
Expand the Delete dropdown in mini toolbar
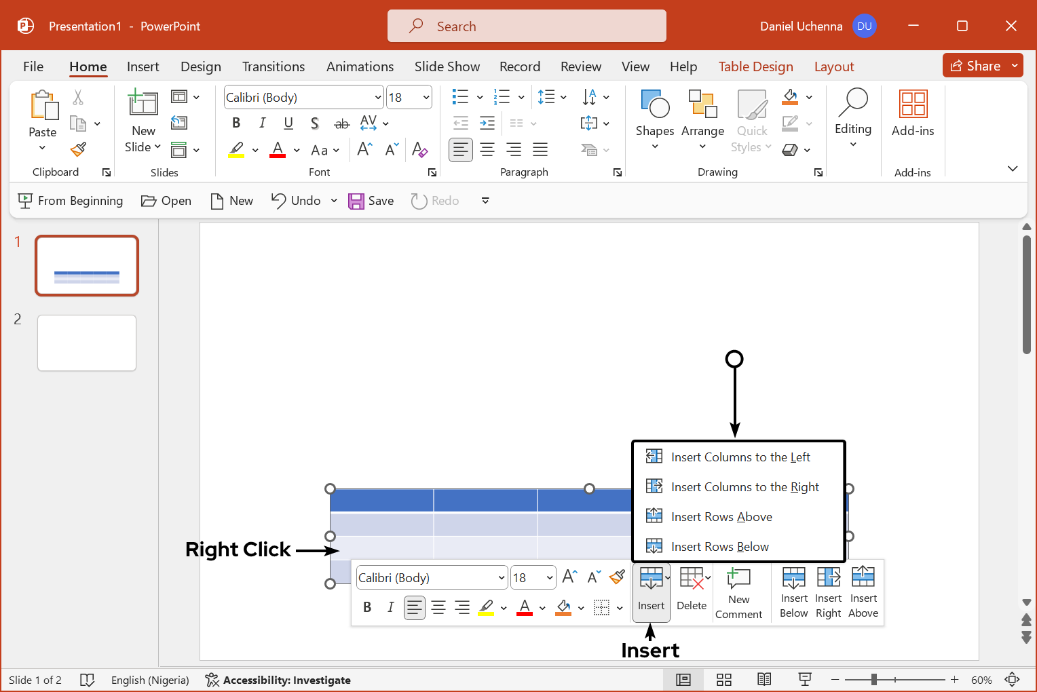point(708,578)
